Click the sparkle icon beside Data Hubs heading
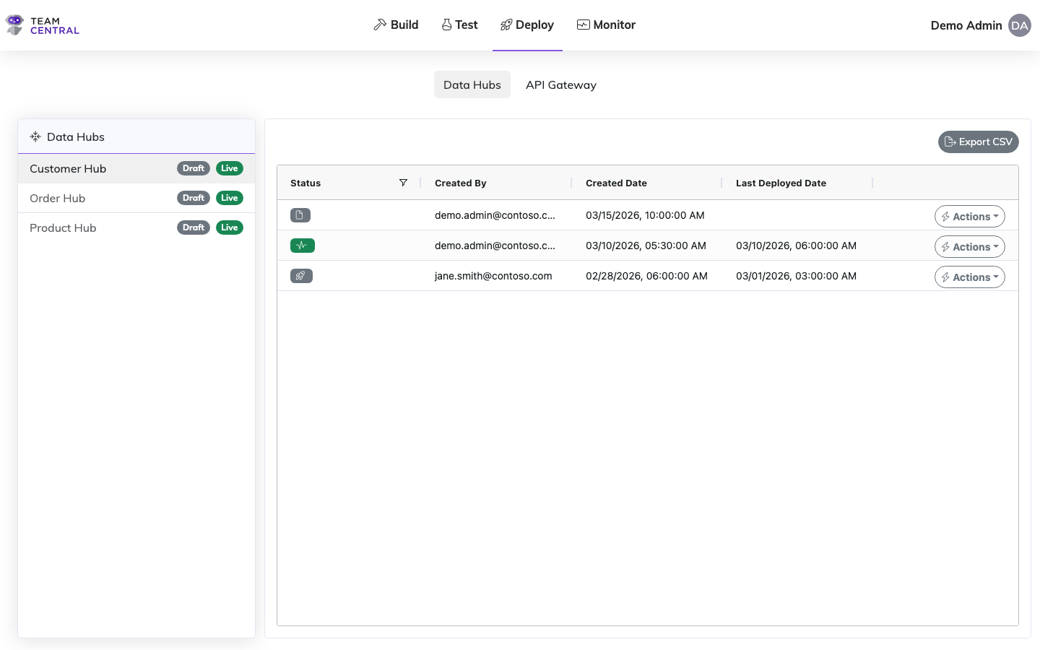Screen dimensions: 1040x650 click(35, 136)
